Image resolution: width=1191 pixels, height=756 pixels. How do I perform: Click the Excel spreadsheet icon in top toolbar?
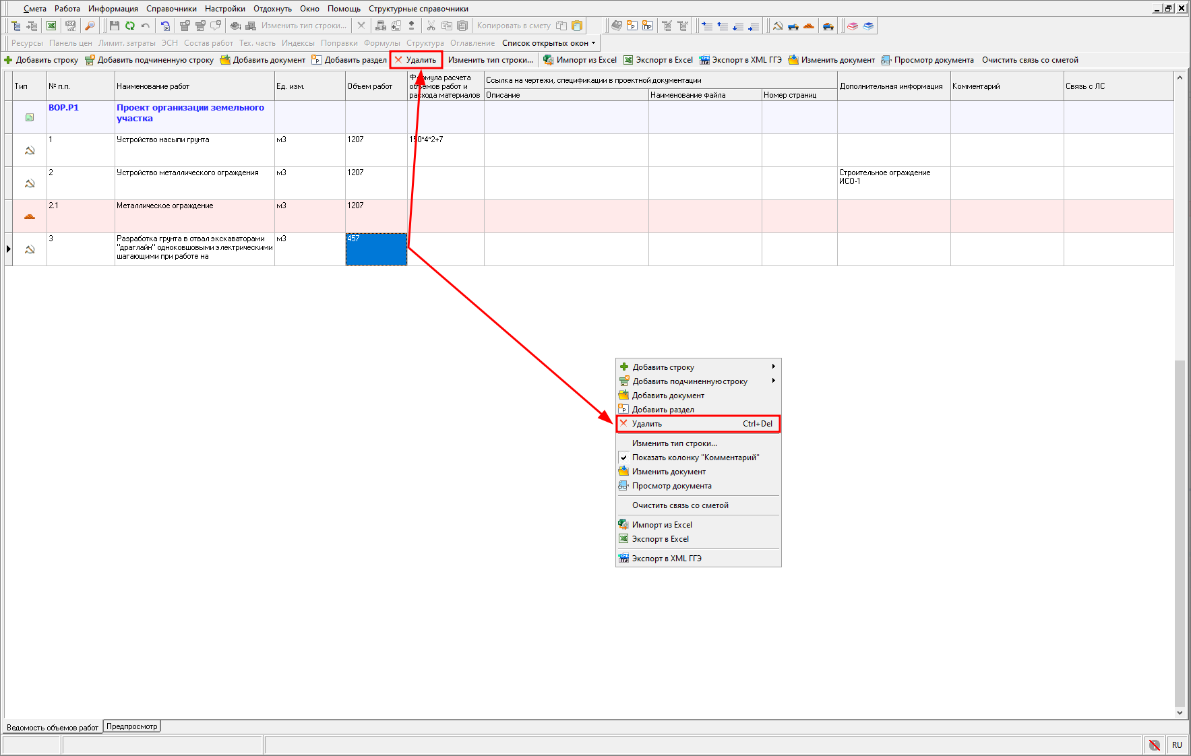click(x=51, y=26)
